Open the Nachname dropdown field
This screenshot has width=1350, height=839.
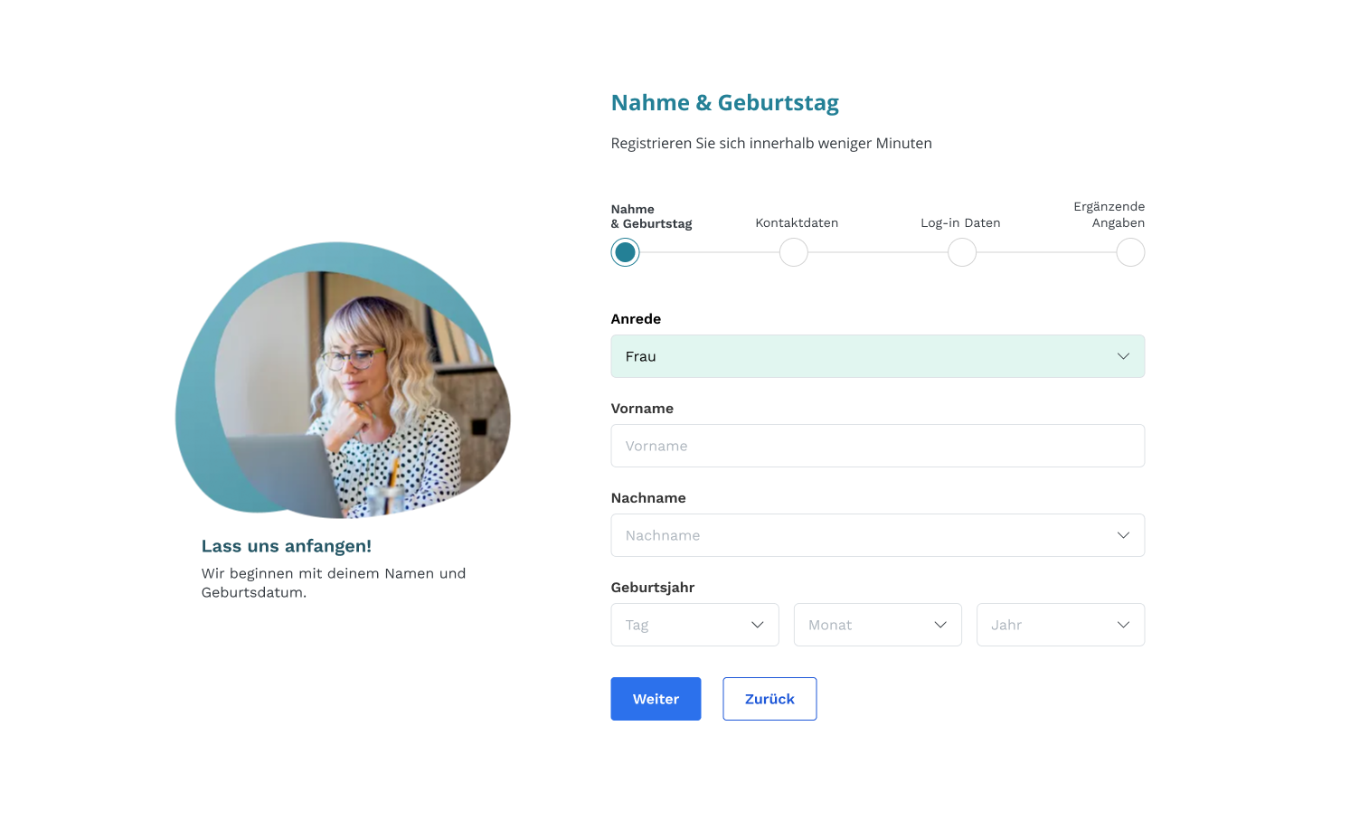(877, 535)
